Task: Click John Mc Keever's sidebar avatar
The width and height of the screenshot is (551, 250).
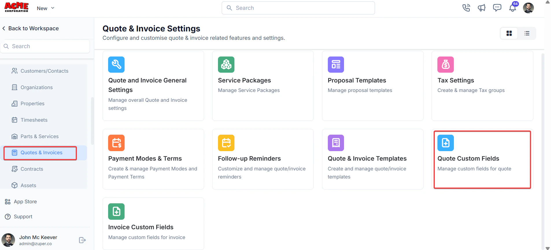Action: pyautogui.click(x=8, y=240)
